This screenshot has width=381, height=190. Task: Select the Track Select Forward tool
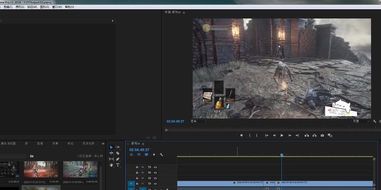click(x=118, y=147)
